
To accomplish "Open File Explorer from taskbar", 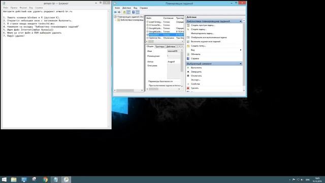I will (x=14, y=179).
